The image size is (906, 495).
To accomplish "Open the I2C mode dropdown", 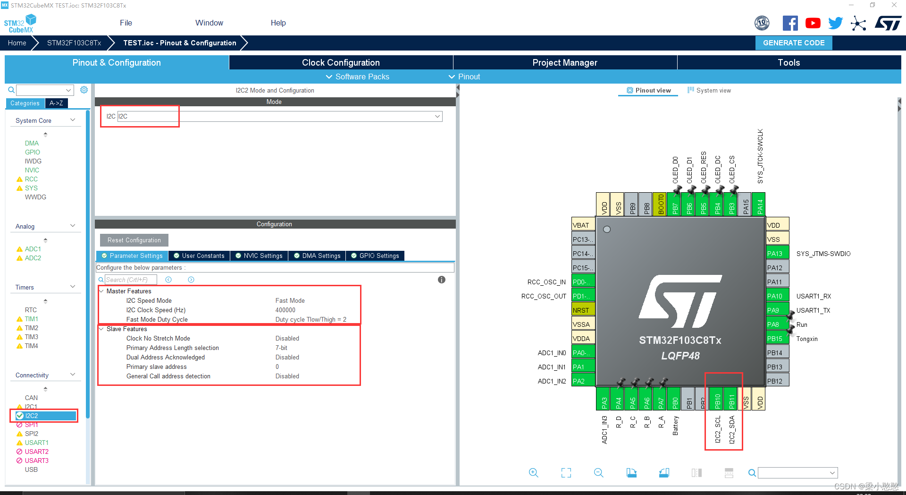I will click(279, 116).
